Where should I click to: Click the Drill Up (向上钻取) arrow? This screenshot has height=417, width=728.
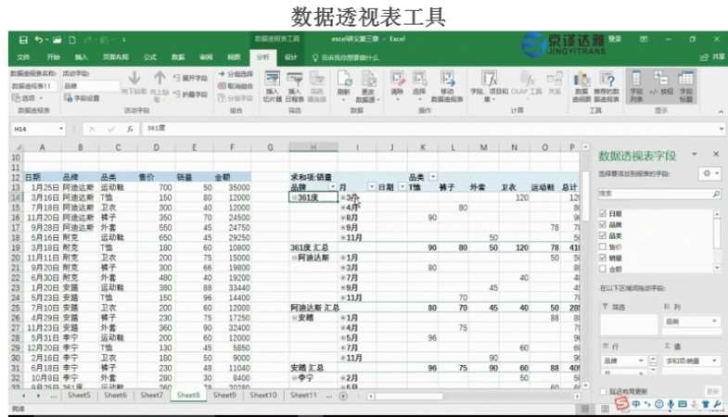(160, 78)
